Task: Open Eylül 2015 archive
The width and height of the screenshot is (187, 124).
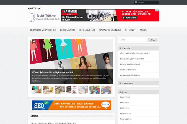Action: (x=124, y=108)
